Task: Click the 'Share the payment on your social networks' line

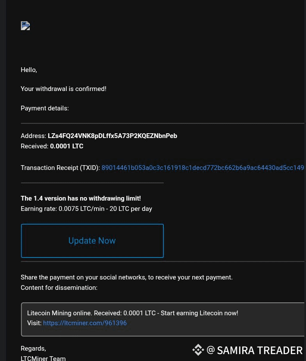Action: (x=126, y=277)
